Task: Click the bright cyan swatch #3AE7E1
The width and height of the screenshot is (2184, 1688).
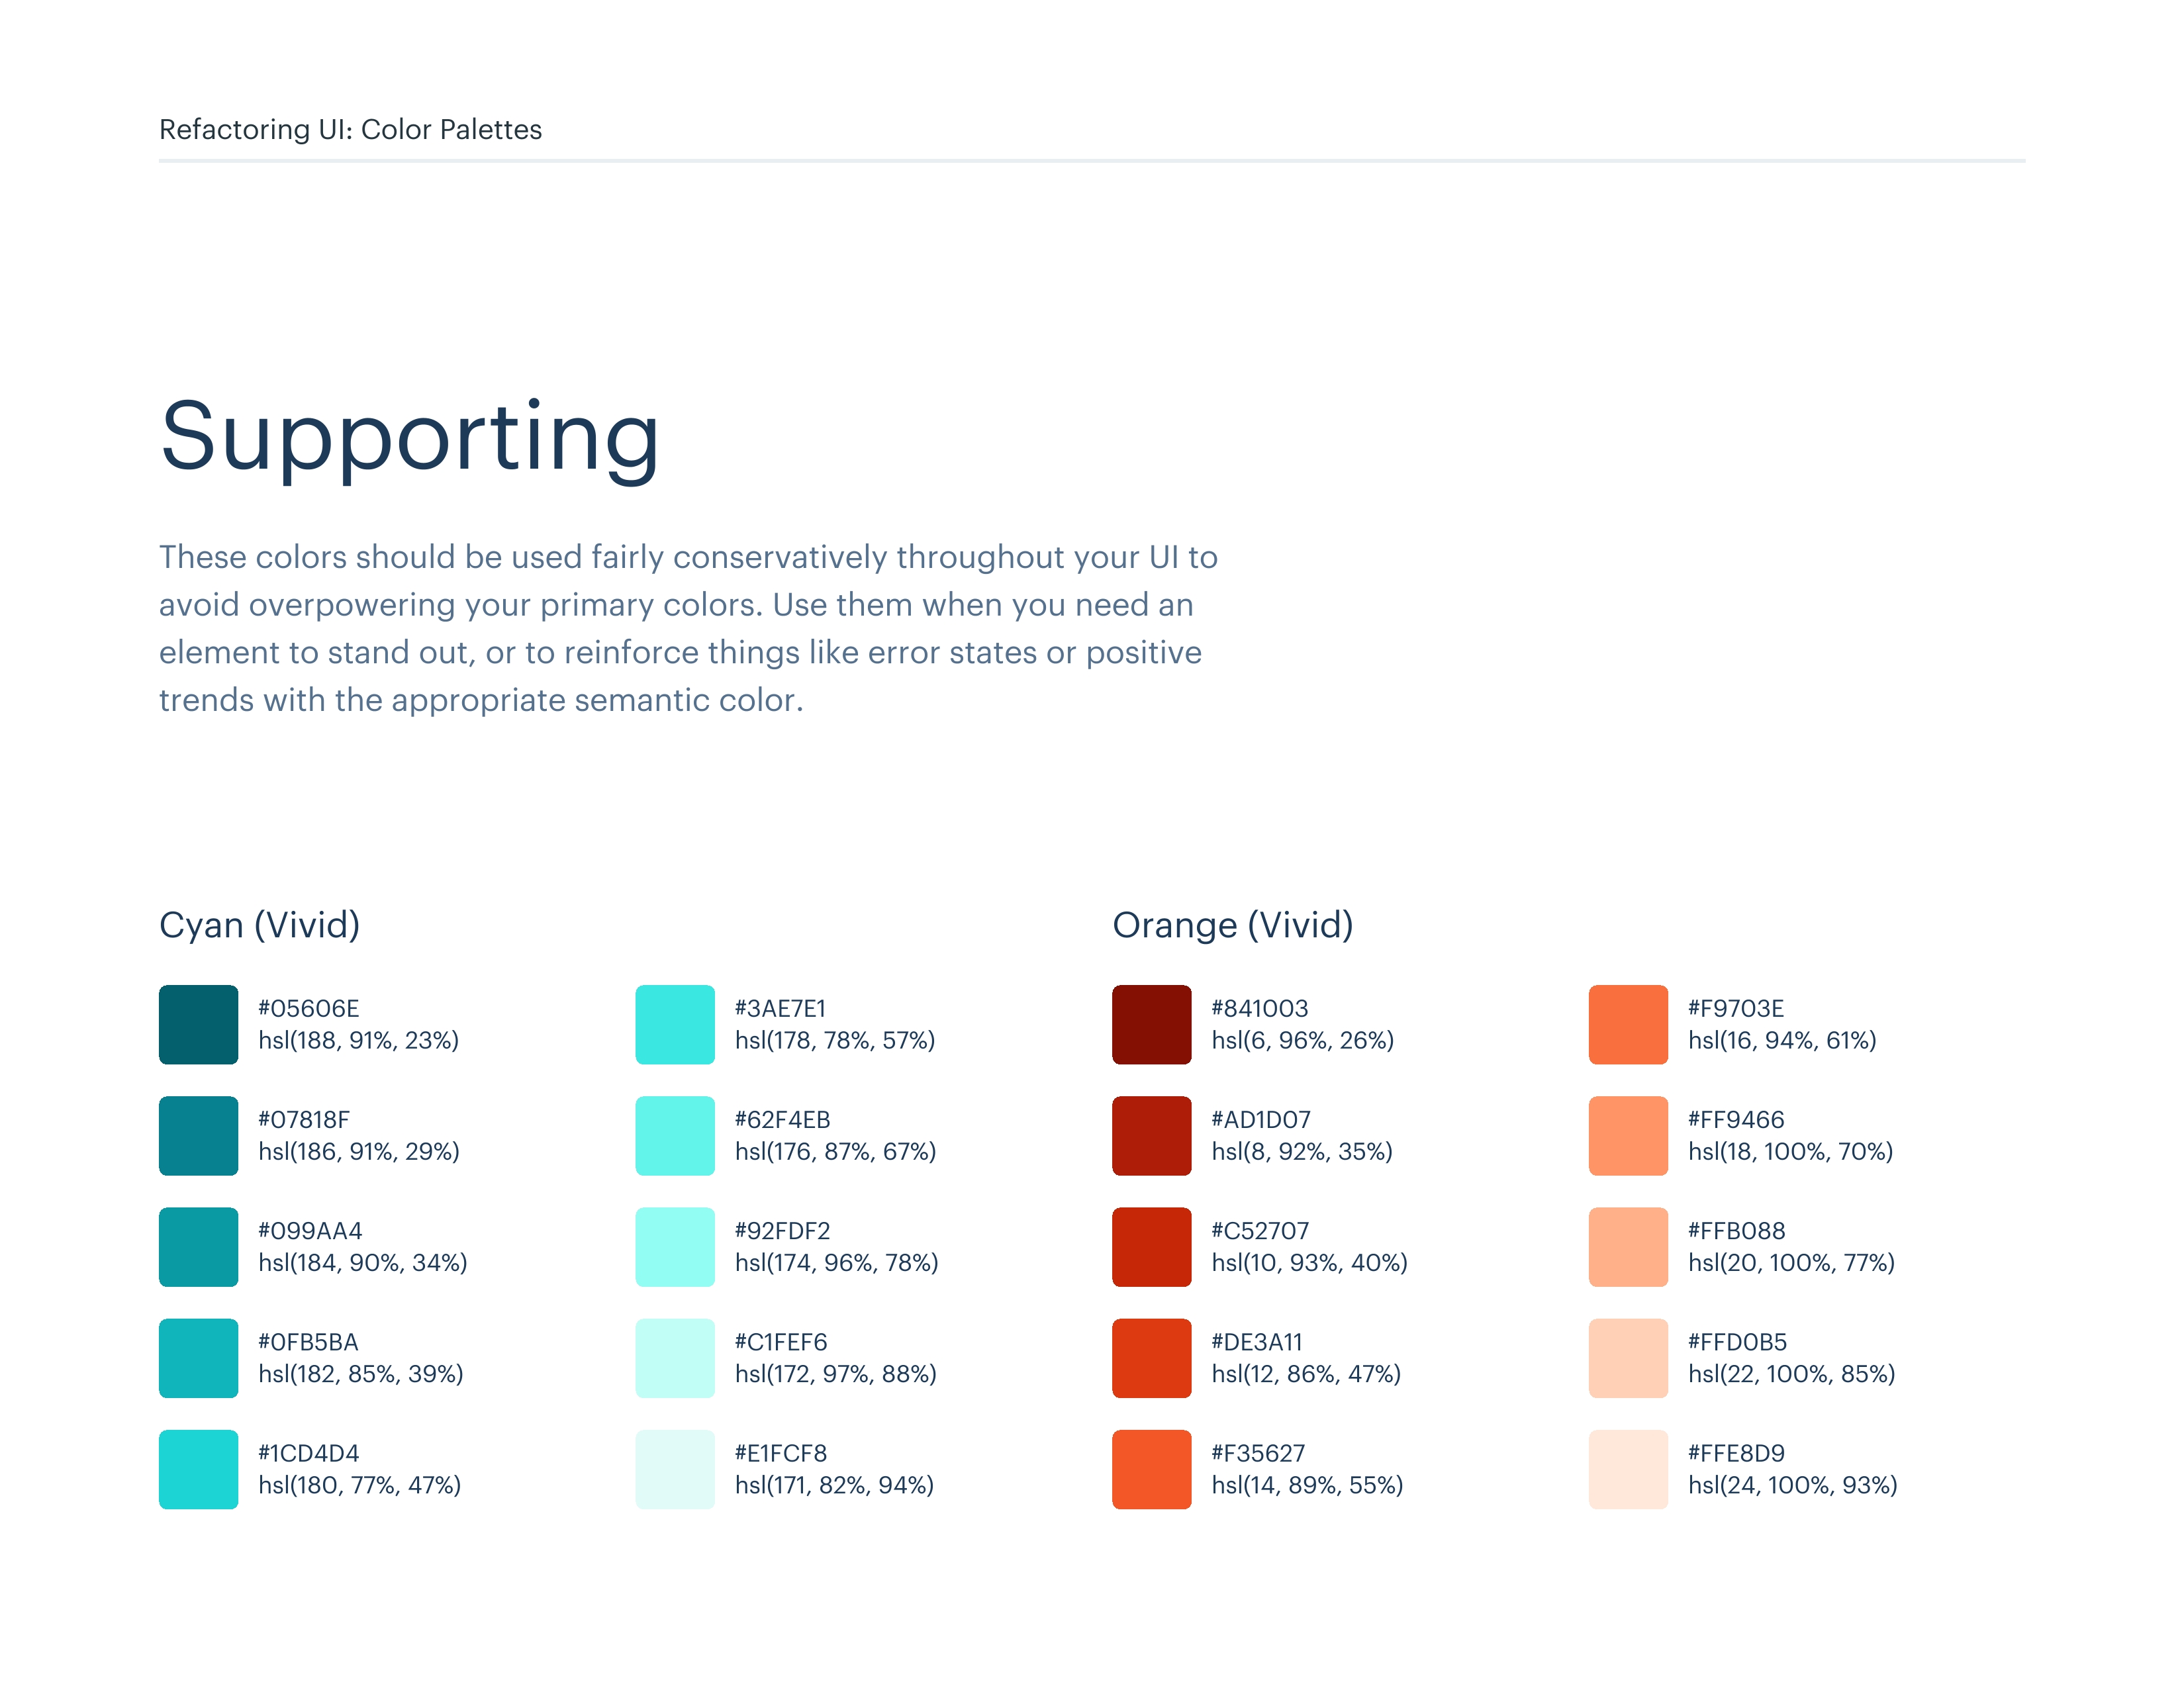Action: (x=675, y=1024)
